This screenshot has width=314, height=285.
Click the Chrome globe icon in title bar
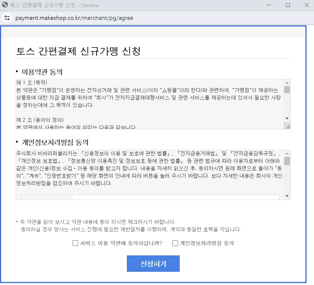click(5, 5)
